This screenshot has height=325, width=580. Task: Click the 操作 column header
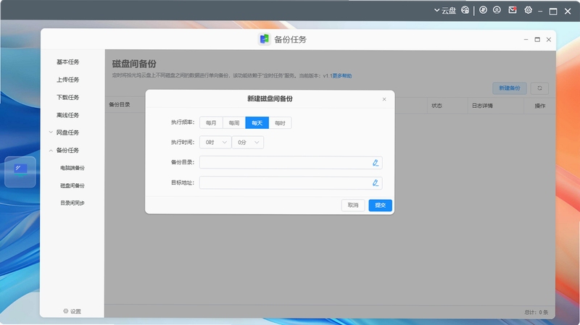[539, 106]
